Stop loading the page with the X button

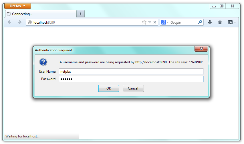pyautogui.click(x=155, y=22)
